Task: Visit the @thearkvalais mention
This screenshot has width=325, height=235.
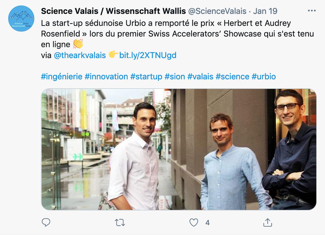Action: 80,55
